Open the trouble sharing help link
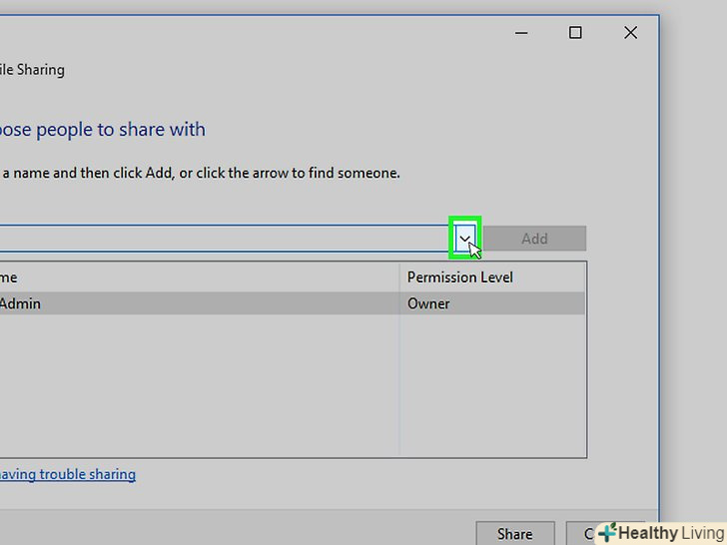Viewport: 727px width, 545px height. pyautogui.click(x=68, y=474)
